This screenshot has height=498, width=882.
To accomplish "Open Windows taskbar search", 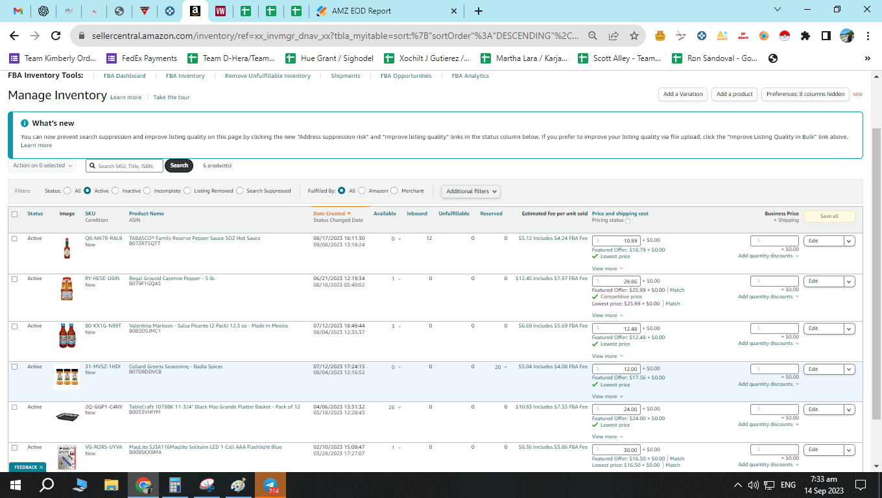I will click(x=47, y=485).
